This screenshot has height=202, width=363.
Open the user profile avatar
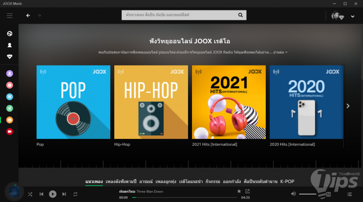tap(335, 15)
